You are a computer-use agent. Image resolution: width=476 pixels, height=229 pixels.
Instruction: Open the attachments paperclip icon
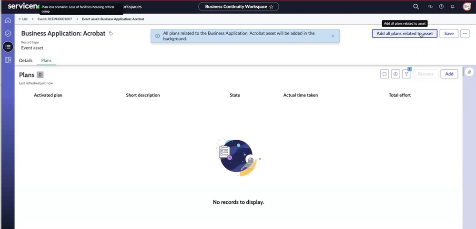click(x=469, y=72)
